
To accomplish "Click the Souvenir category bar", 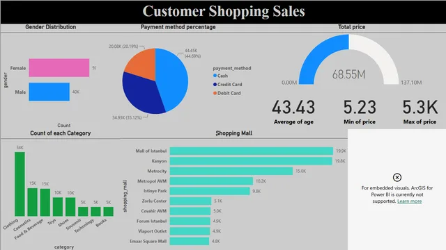I will [x=83, y=211].
